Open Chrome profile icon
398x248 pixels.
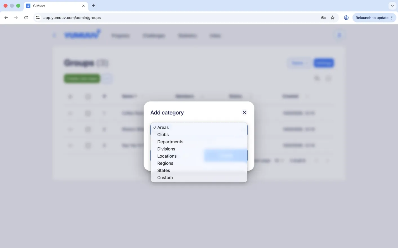346,18
